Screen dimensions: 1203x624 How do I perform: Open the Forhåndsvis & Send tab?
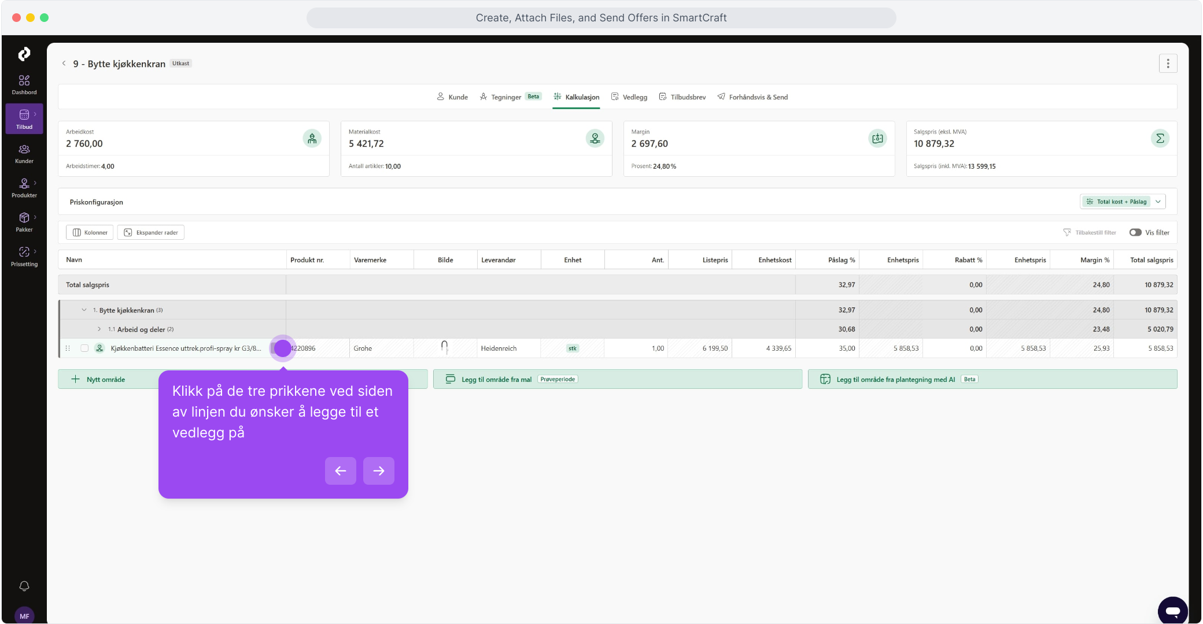click(x=752, y=97)
